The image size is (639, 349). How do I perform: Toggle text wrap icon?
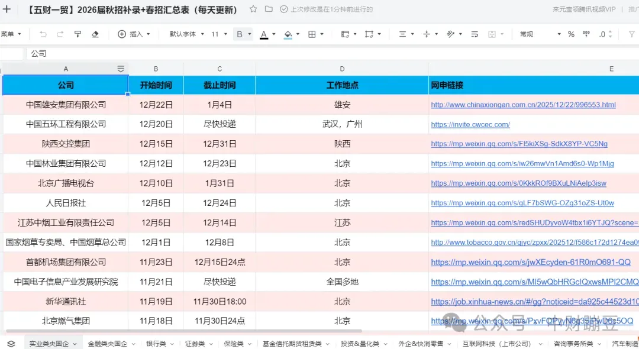(475, 34)
